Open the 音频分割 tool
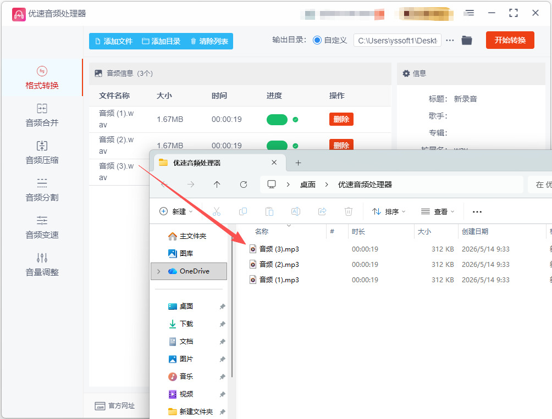 42,190
